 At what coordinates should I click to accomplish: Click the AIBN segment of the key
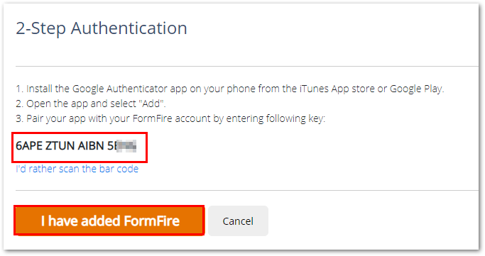point(91,146)
